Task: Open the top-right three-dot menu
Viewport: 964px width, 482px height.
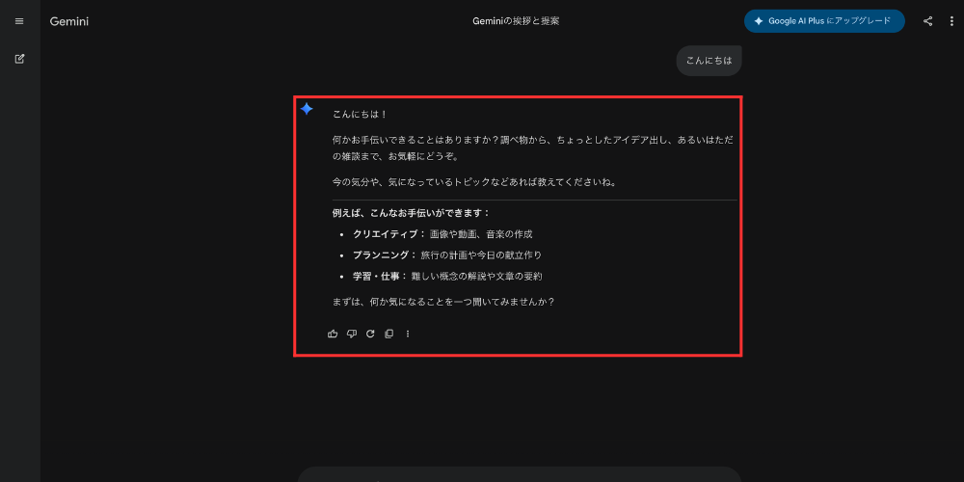Action: click(951, 21)
